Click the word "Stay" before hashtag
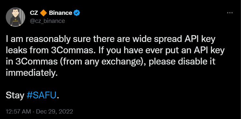This screenshot has height=119, width=241. click(x=15, y=96)
